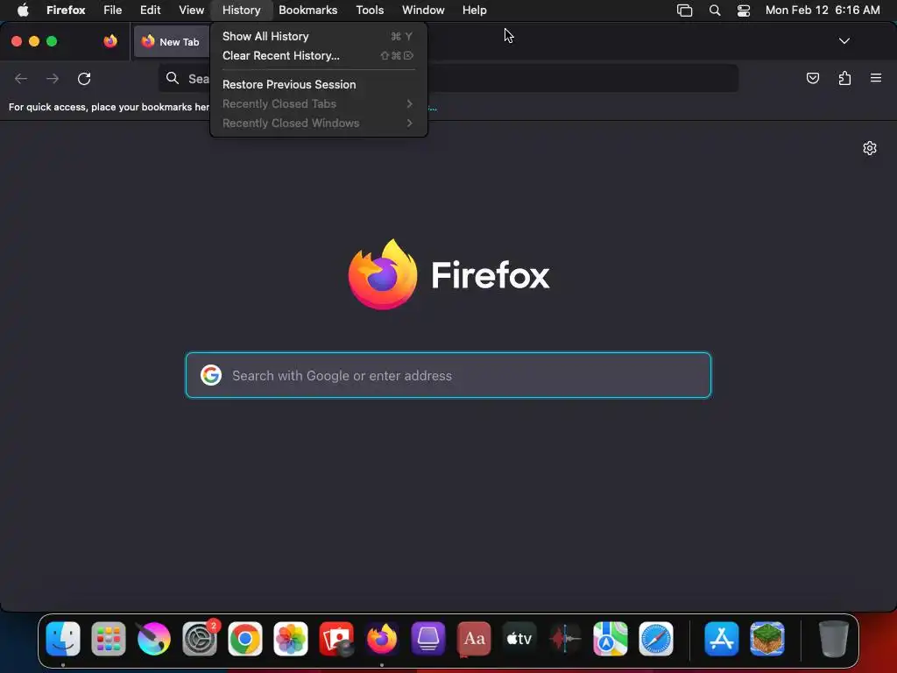Open Finder from the Dock
This screenshot has width=897, height=673.
63,639
